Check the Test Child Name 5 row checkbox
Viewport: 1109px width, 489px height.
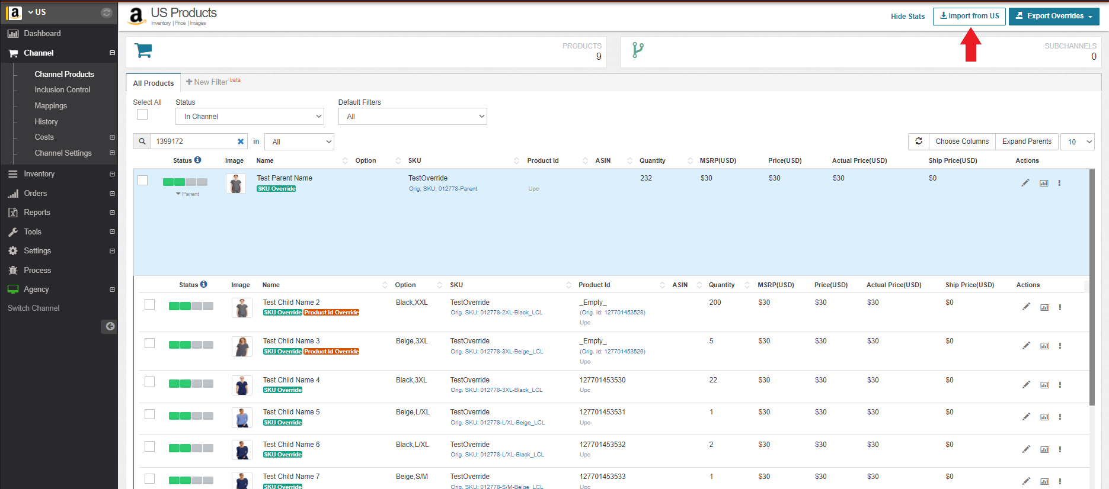tap(150, 414)
